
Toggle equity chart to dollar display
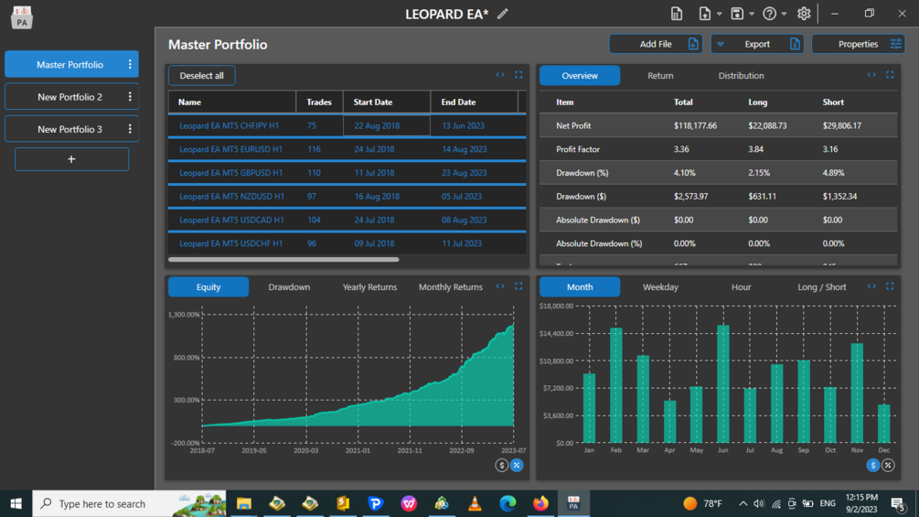(x=502, y=466)
